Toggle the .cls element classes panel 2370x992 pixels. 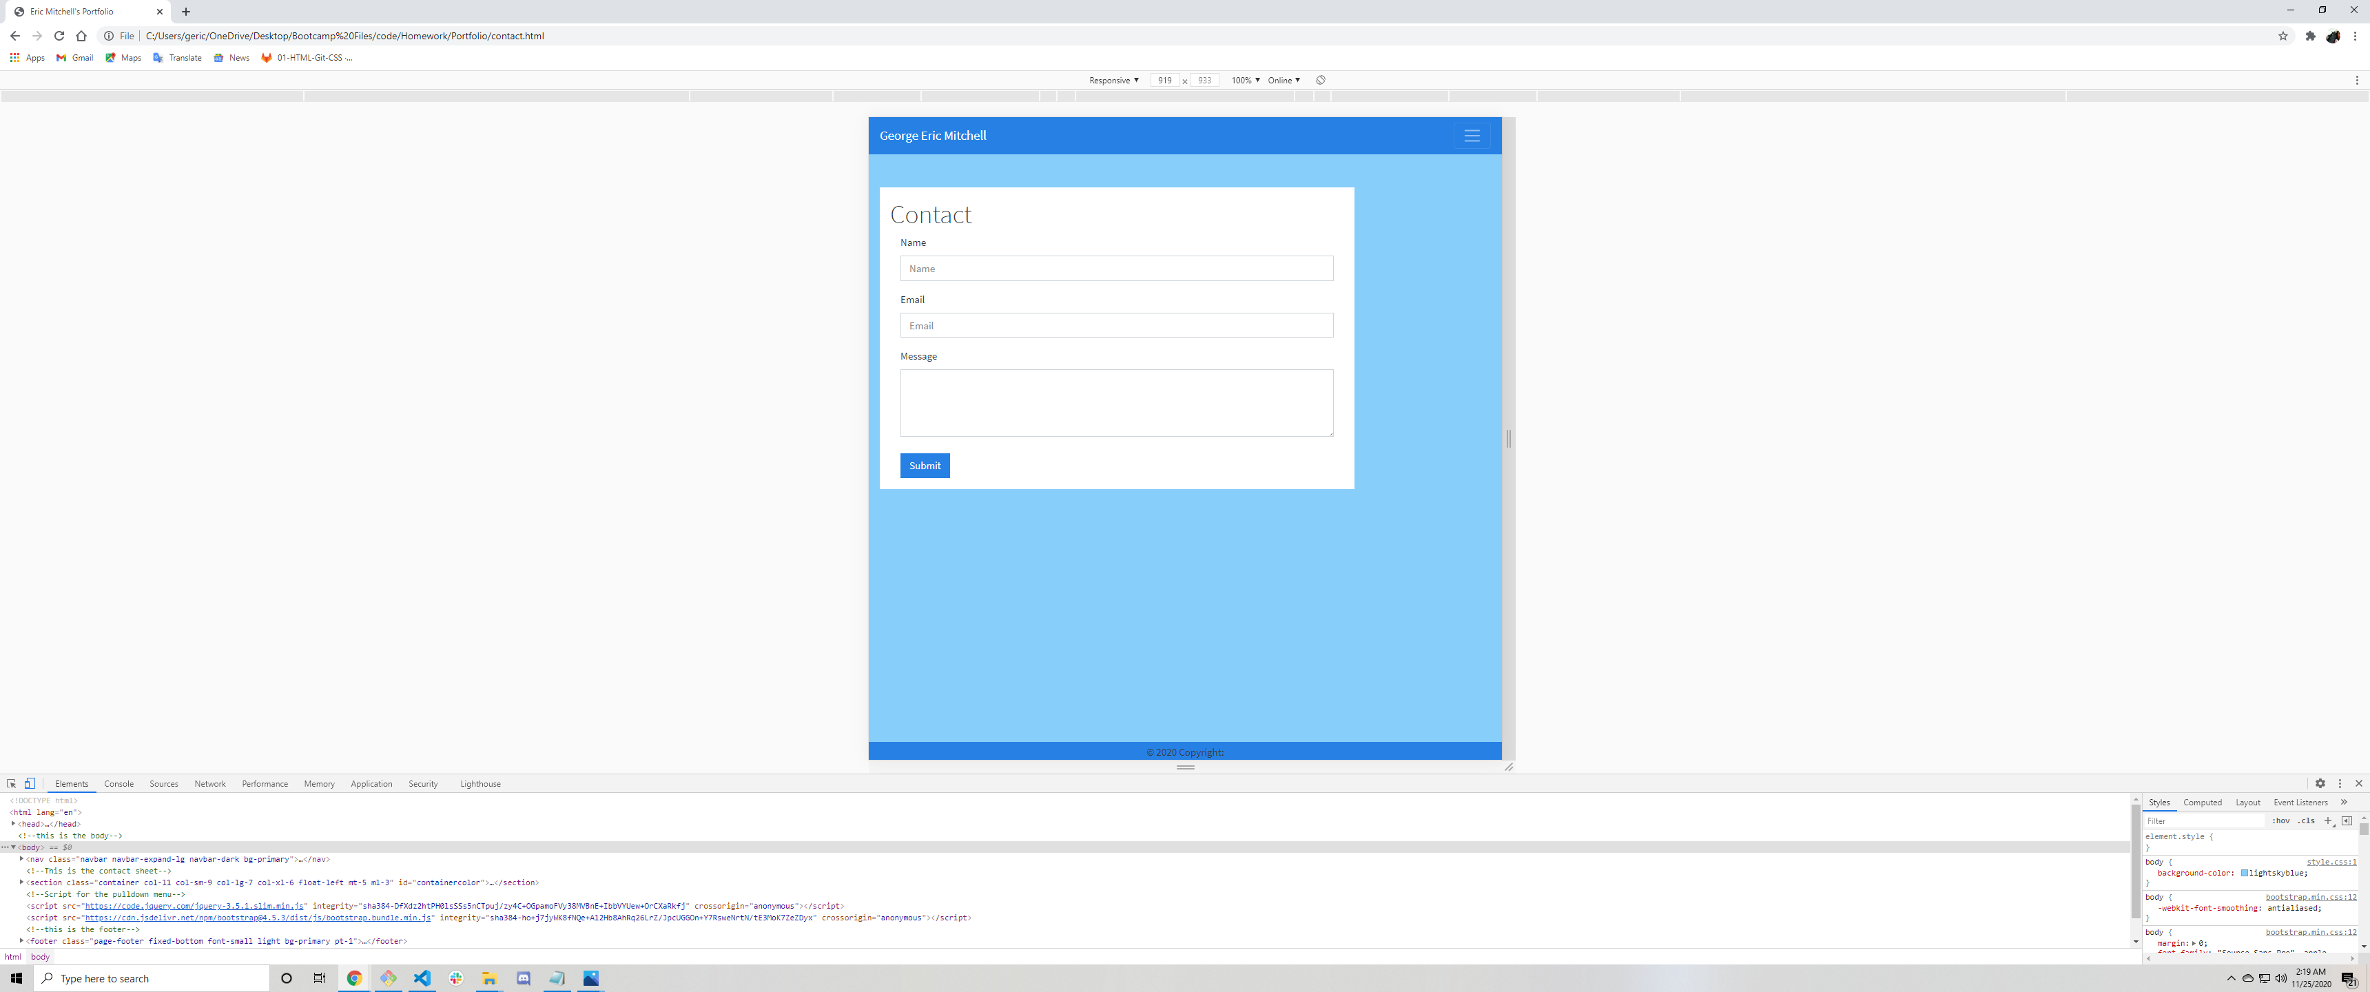(2306, 821)
